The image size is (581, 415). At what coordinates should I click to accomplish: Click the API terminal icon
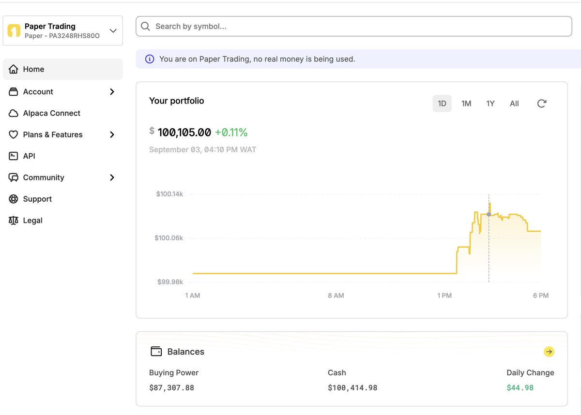14,156
